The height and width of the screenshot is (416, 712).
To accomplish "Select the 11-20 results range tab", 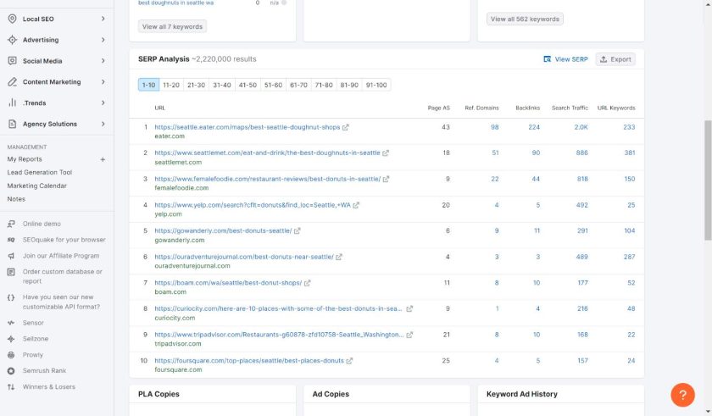I will pos(171,85).
